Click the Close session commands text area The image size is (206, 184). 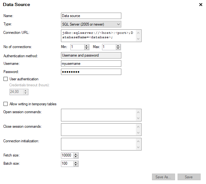tap(99, 129)
